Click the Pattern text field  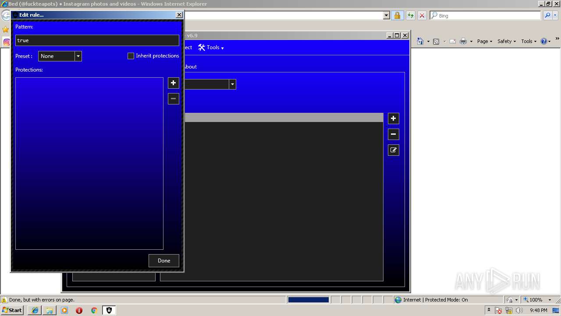(x=97, y=40)
